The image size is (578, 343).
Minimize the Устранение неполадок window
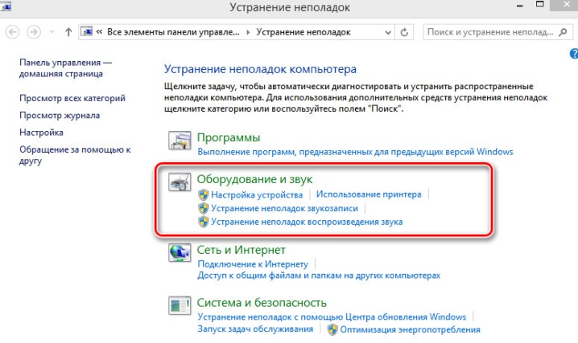click(x=520, y=6)
